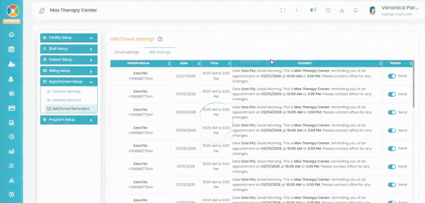Click the fullscreen icon in top bar
The width and height of the screenshot is (425, 203).
[x=283, y=10]
